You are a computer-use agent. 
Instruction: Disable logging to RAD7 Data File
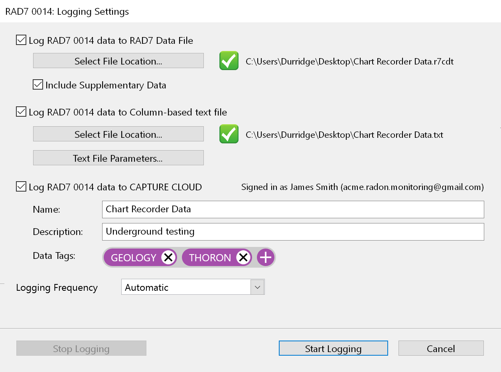coord(21,40)
